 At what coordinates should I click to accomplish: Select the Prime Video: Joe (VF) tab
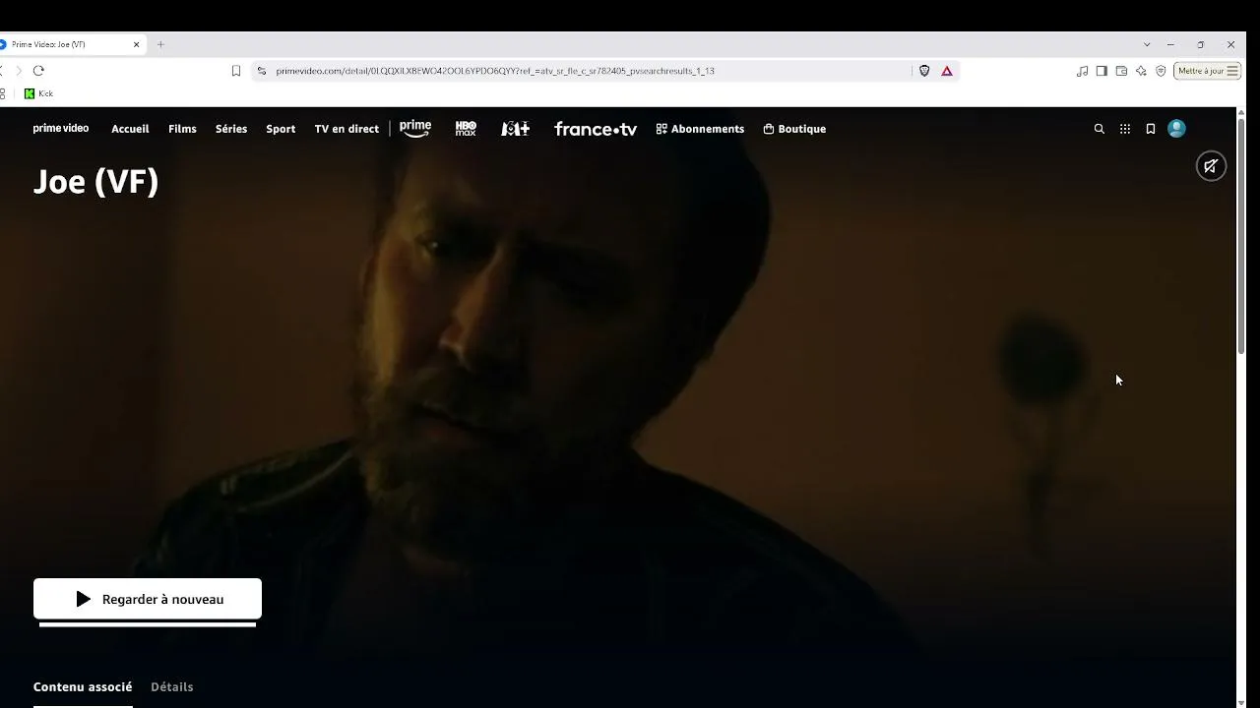[69, 44]
